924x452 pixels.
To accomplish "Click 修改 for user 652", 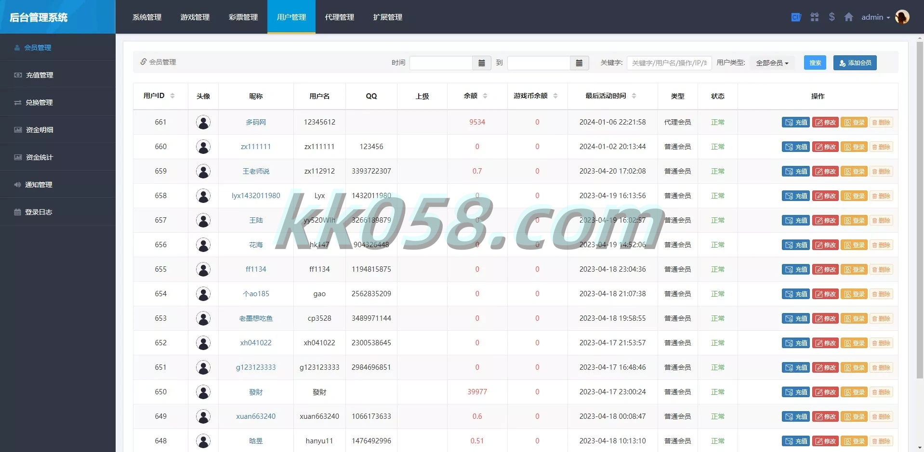I will (825, 343).
